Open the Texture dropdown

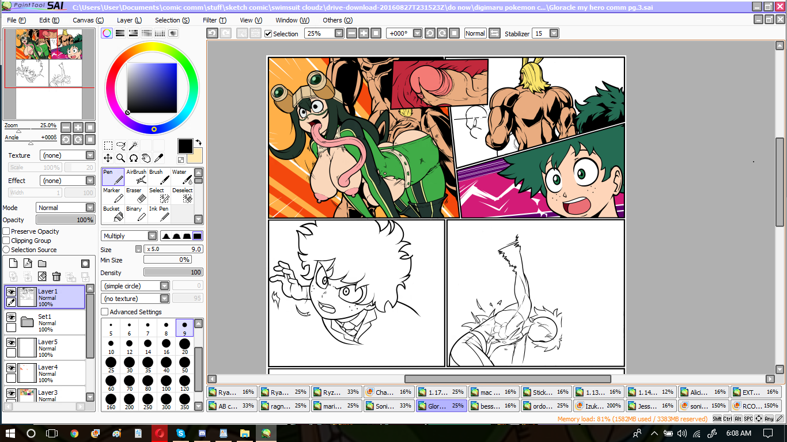(67, 155)
